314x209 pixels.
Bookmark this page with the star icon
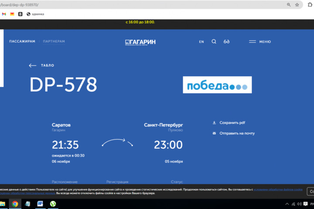coord(297,5)
